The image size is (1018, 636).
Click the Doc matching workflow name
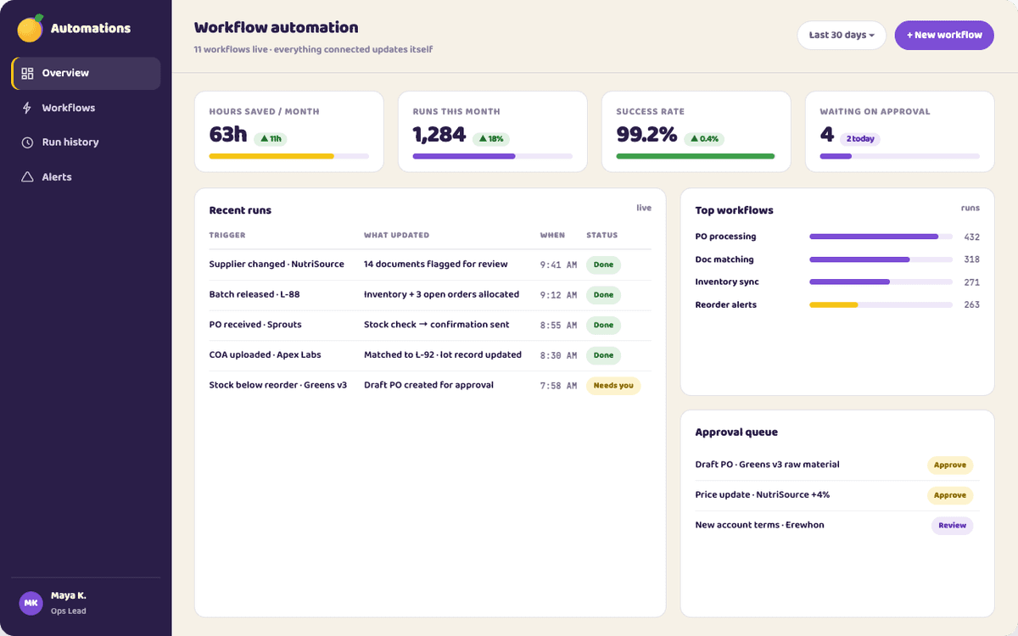[724, 259]
